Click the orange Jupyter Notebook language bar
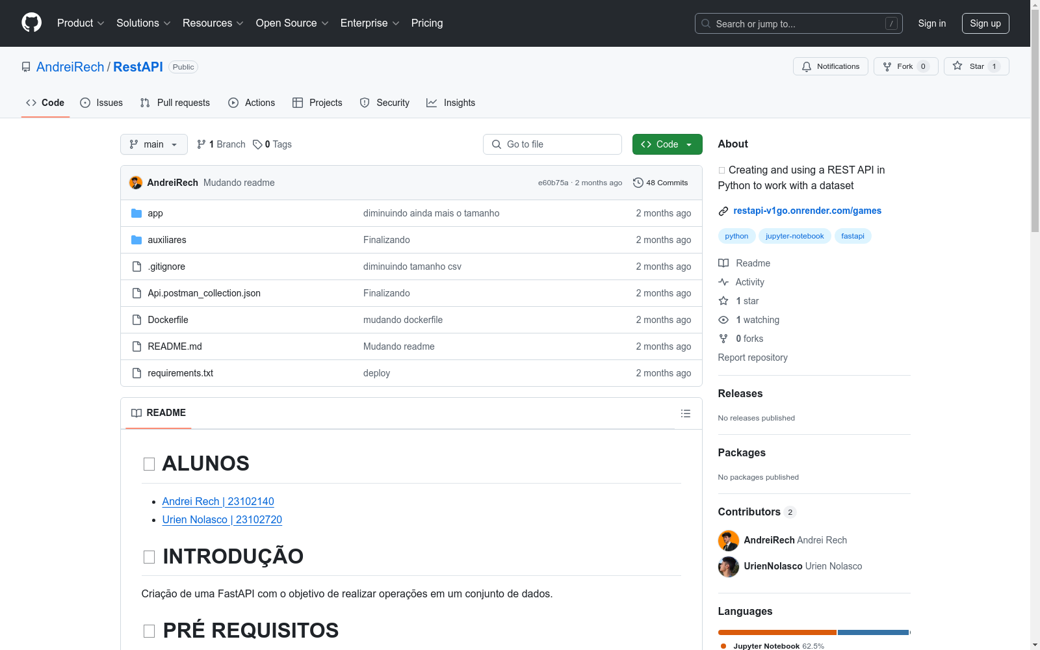Image resolution: width=1040 pixels, height=650 pixels. pyautogui.click(x=777, y=632)
